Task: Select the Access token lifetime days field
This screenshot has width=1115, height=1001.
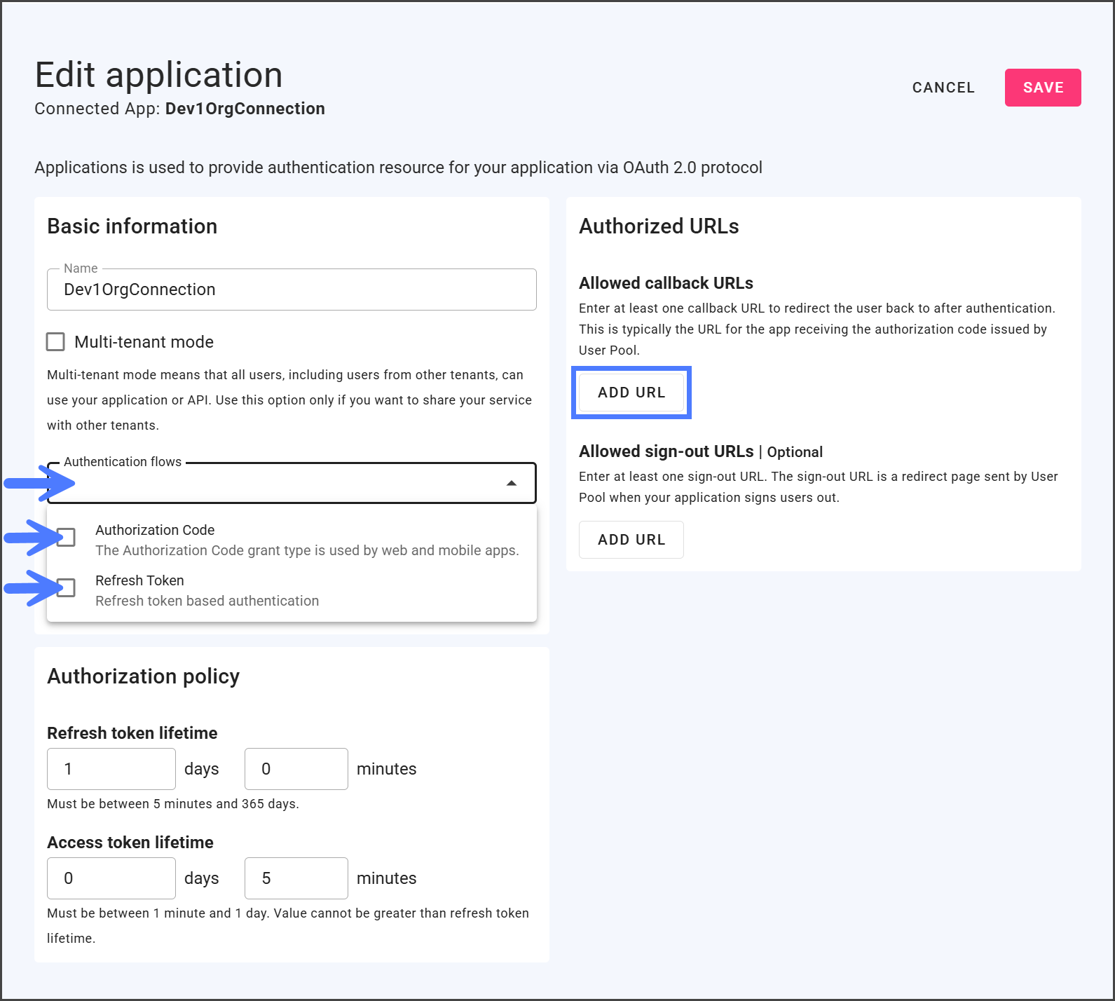Action: point(111,878)
